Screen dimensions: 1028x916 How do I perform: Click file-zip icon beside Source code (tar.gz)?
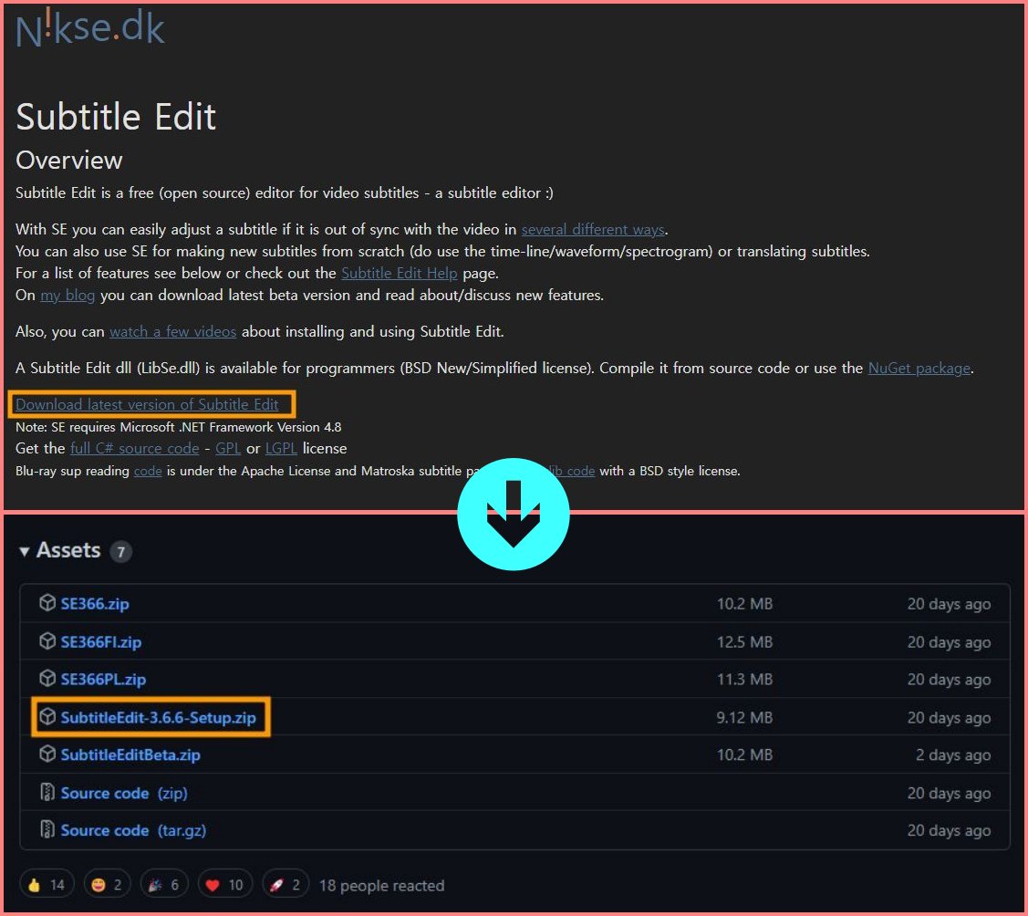click(47, 829)
